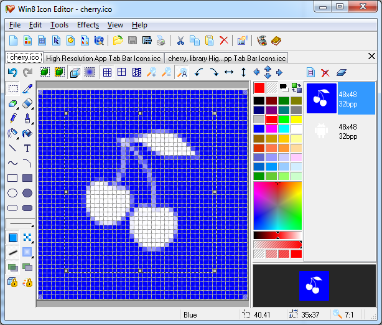Select the rectangular Selection tool

click(x=13, y=88)
